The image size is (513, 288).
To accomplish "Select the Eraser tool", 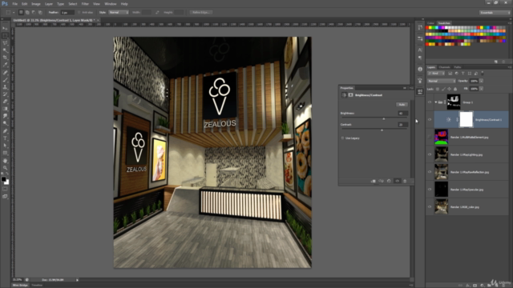I will point(5,102).
